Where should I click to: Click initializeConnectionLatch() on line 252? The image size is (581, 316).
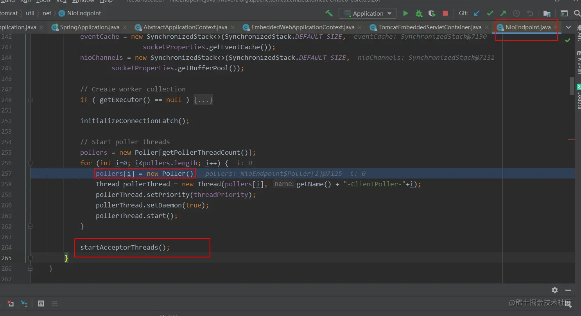pyautogui.click(x=135, y=121)
